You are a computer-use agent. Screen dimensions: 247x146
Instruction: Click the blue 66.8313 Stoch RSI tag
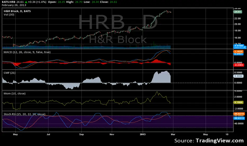(x=239, y=118)
